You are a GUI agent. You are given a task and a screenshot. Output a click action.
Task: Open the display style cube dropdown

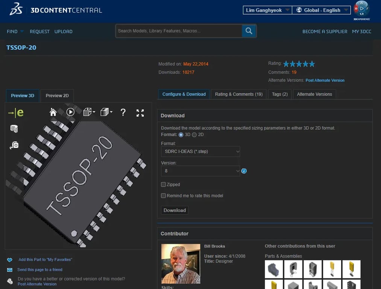pyautogui.click(x=106, y=112)
